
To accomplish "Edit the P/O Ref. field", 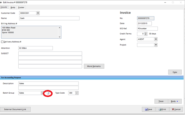I will pos(147,29).
